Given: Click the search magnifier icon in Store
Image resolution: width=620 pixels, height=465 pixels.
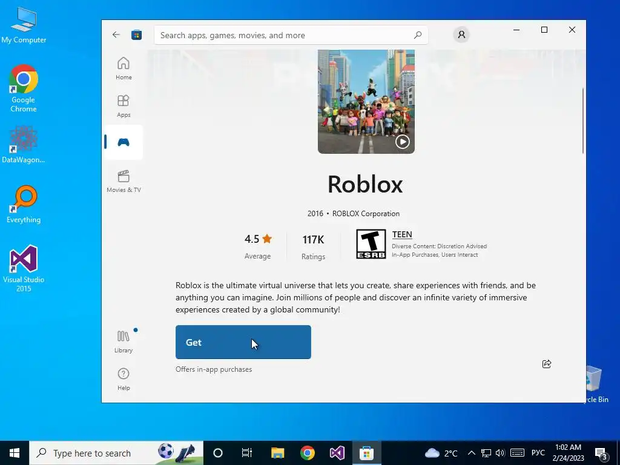Looking at the screenshot, I should (418, 35).
